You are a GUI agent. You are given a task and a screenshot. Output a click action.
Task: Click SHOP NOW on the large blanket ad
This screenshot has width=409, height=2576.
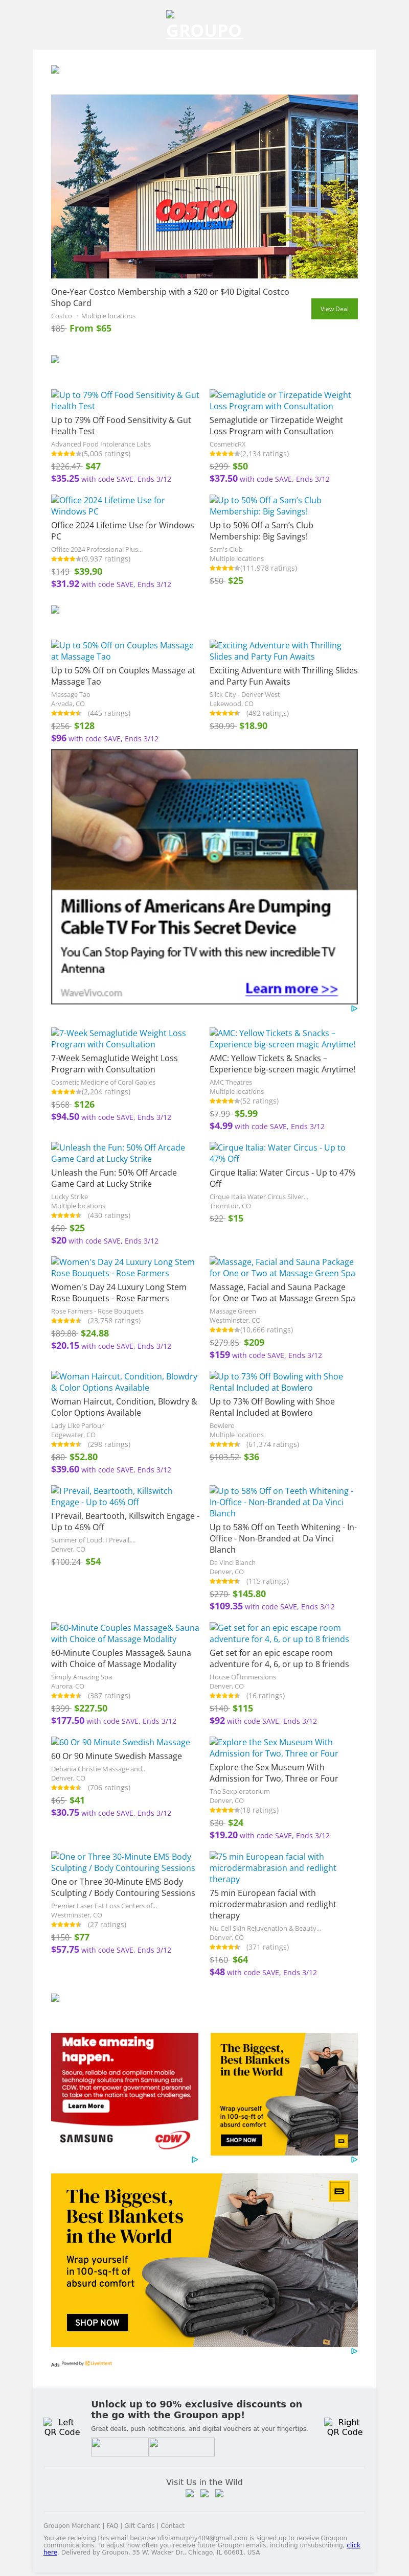[x=97, y=2322]
